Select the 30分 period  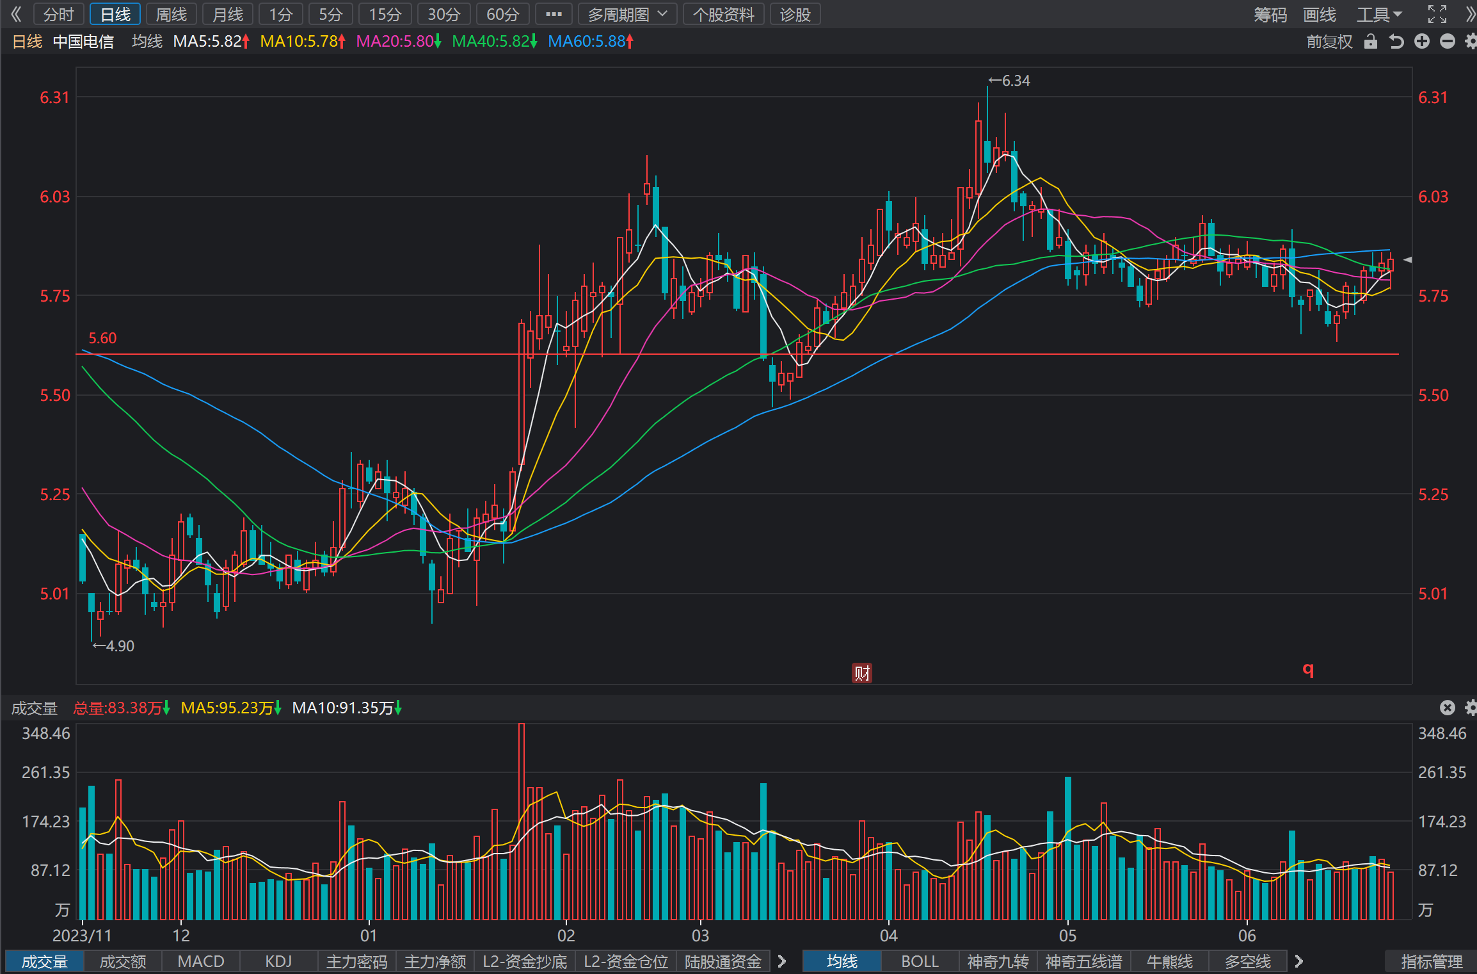(x=444, y=14)
